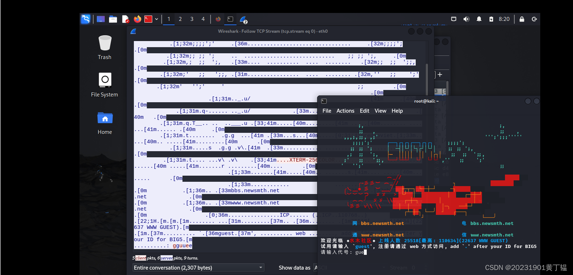573x275 pixels.
Task: Click the 8:20 panel clock
Action: pos(504,19)
